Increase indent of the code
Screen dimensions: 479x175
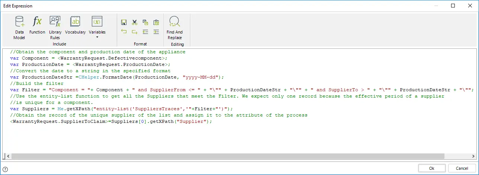click(x=156, y=32)
